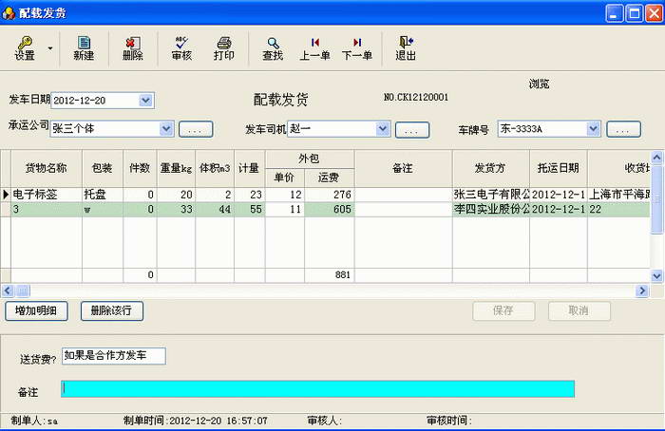Open the 车牌号 dropdown arrow

(594, 128)
